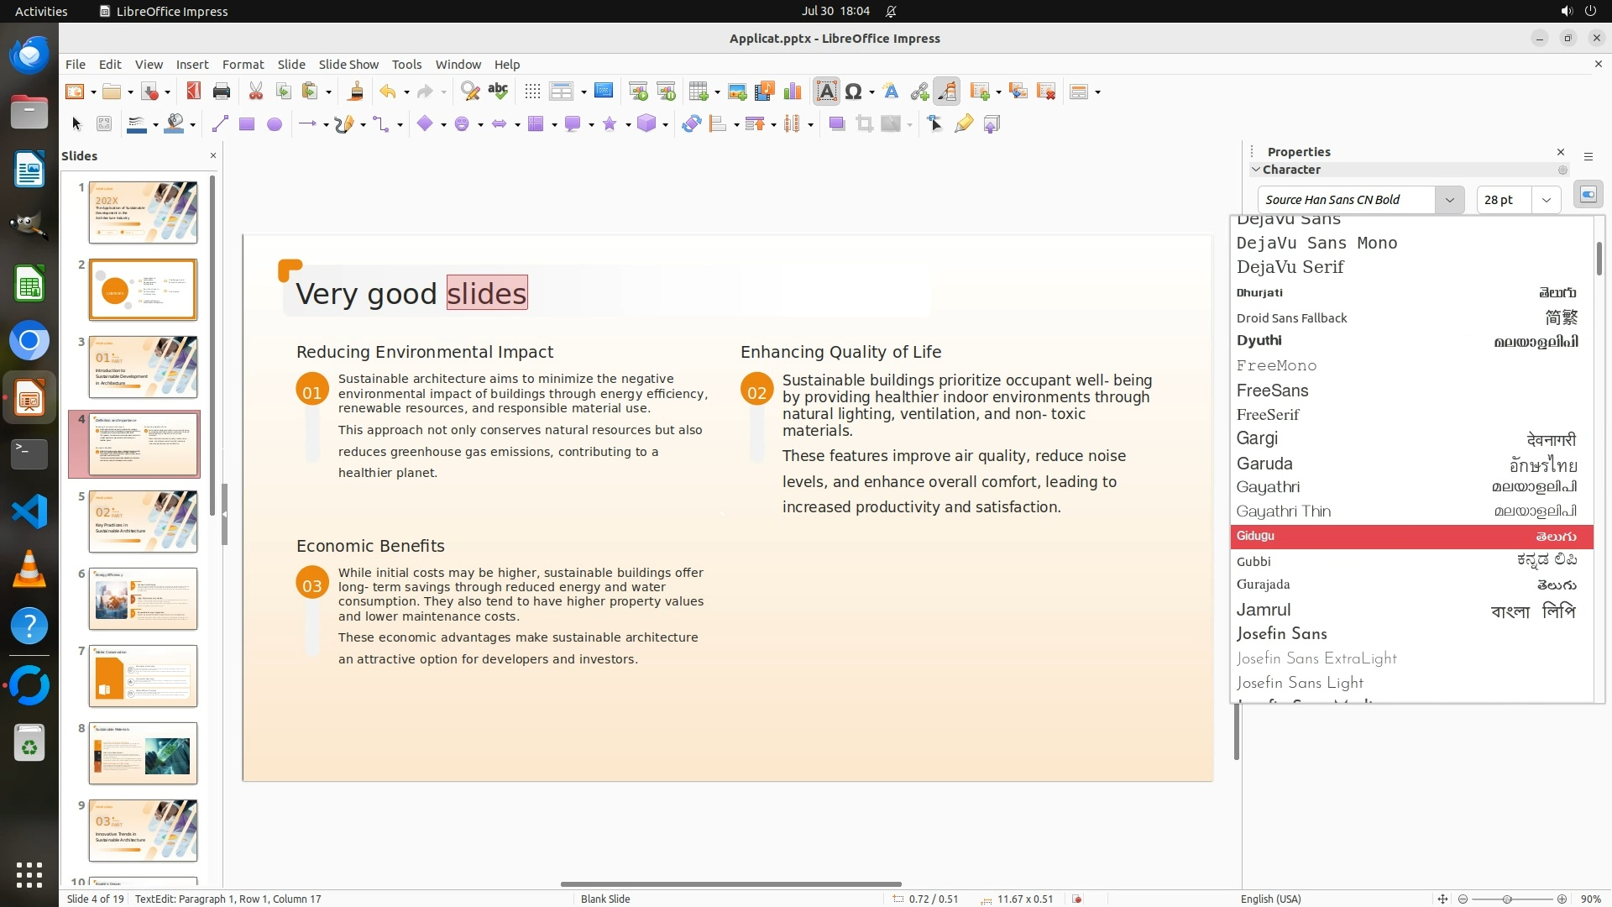Image resolution: width=1612 pixels, height=907 pixels.
Task: Click the Print icon in toolbar
Action: click(x=222, y=92)
